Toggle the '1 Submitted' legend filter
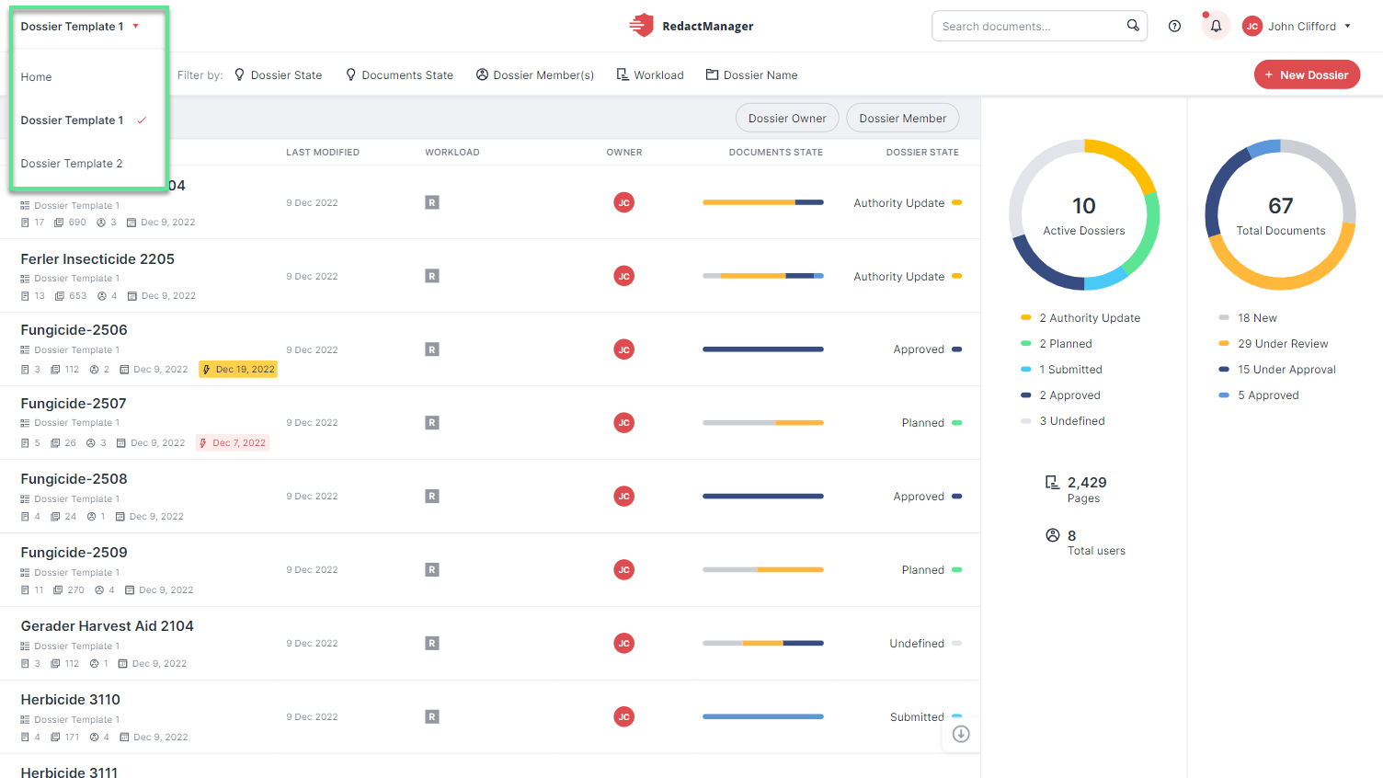The height and width of the screenshot is (778, 1383). click(1061, 370)
